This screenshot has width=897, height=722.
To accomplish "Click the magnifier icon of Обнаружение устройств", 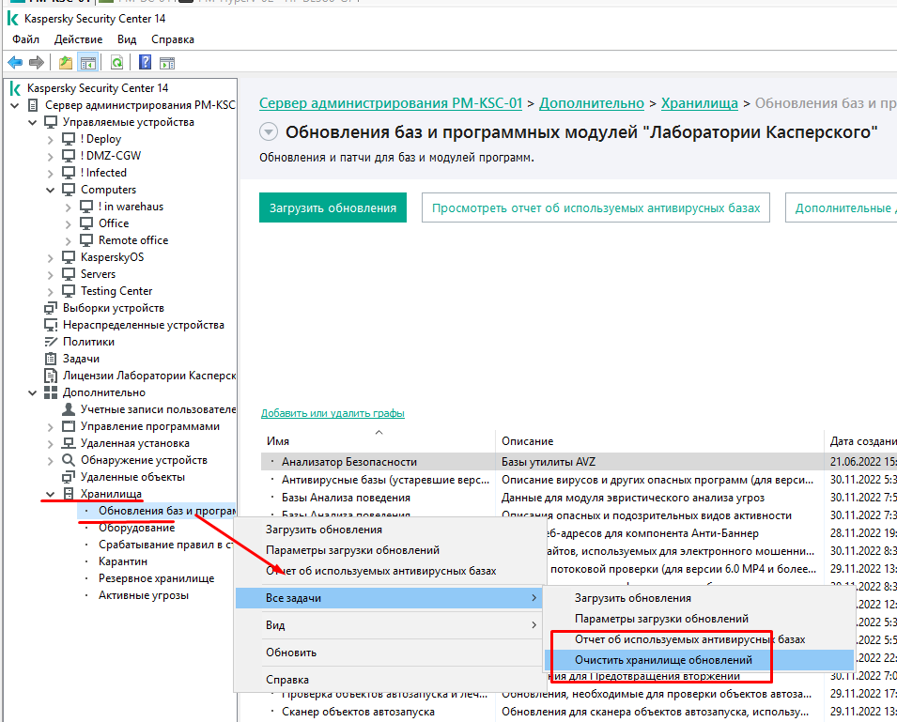I will (69, 460).
